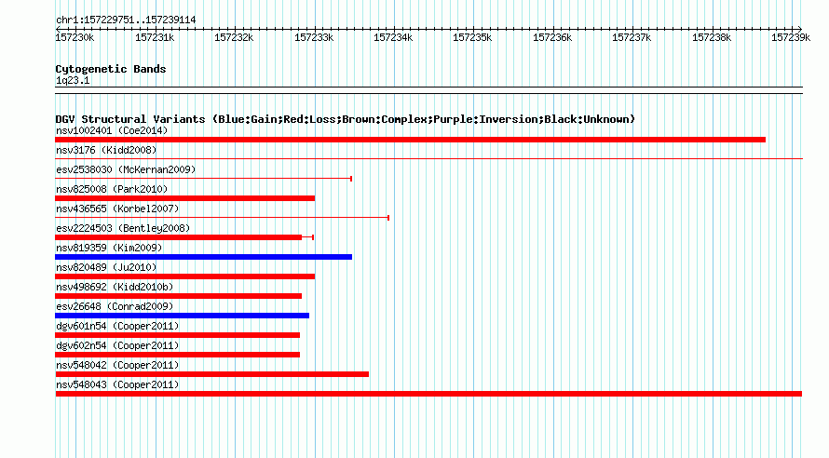Click the 157239k ruler label
829x458 pixels.
click(x=791, y=37)
